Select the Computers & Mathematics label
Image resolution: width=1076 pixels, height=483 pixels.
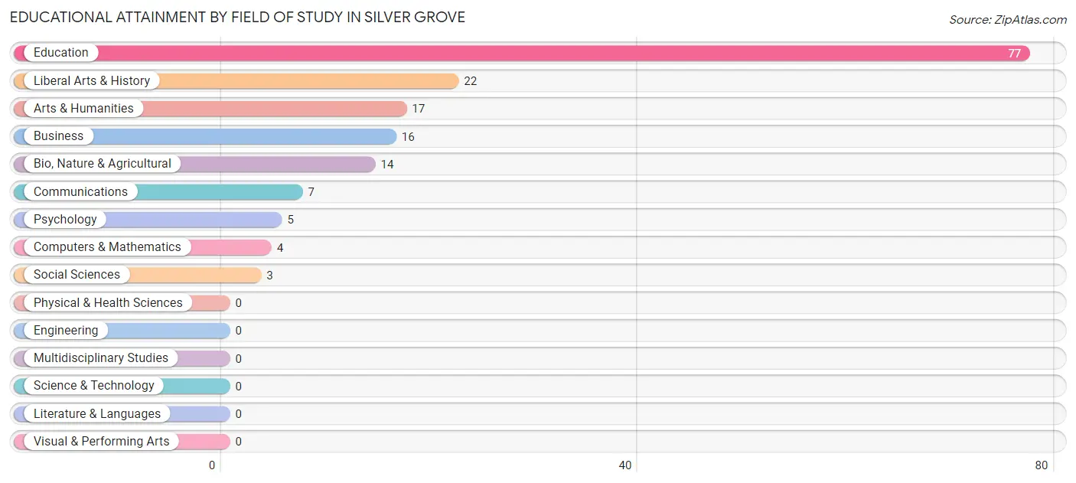pyautogui.click(x=107, y=247)
